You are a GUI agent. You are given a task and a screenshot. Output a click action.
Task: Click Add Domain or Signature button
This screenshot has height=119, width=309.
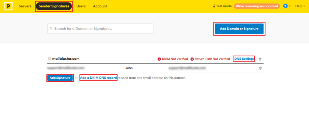(x=239, y=29)
